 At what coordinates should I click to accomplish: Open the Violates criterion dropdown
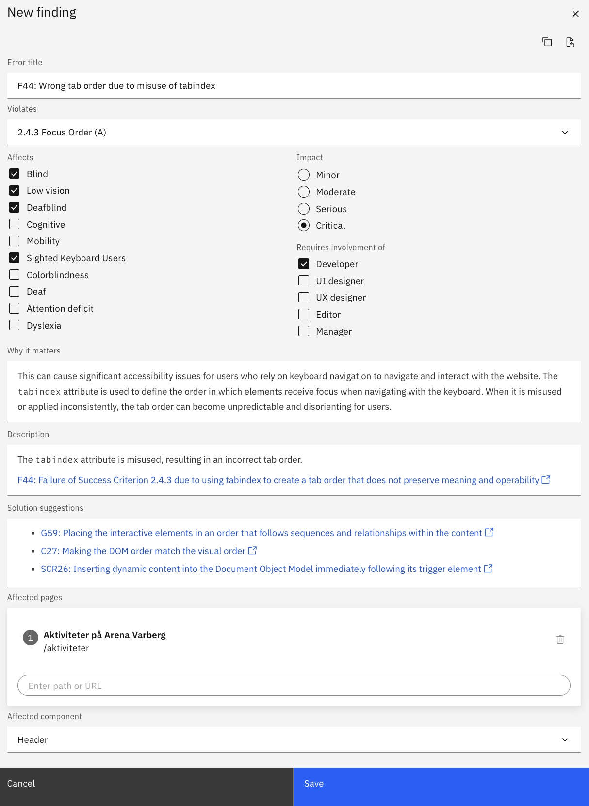[564, 132]
